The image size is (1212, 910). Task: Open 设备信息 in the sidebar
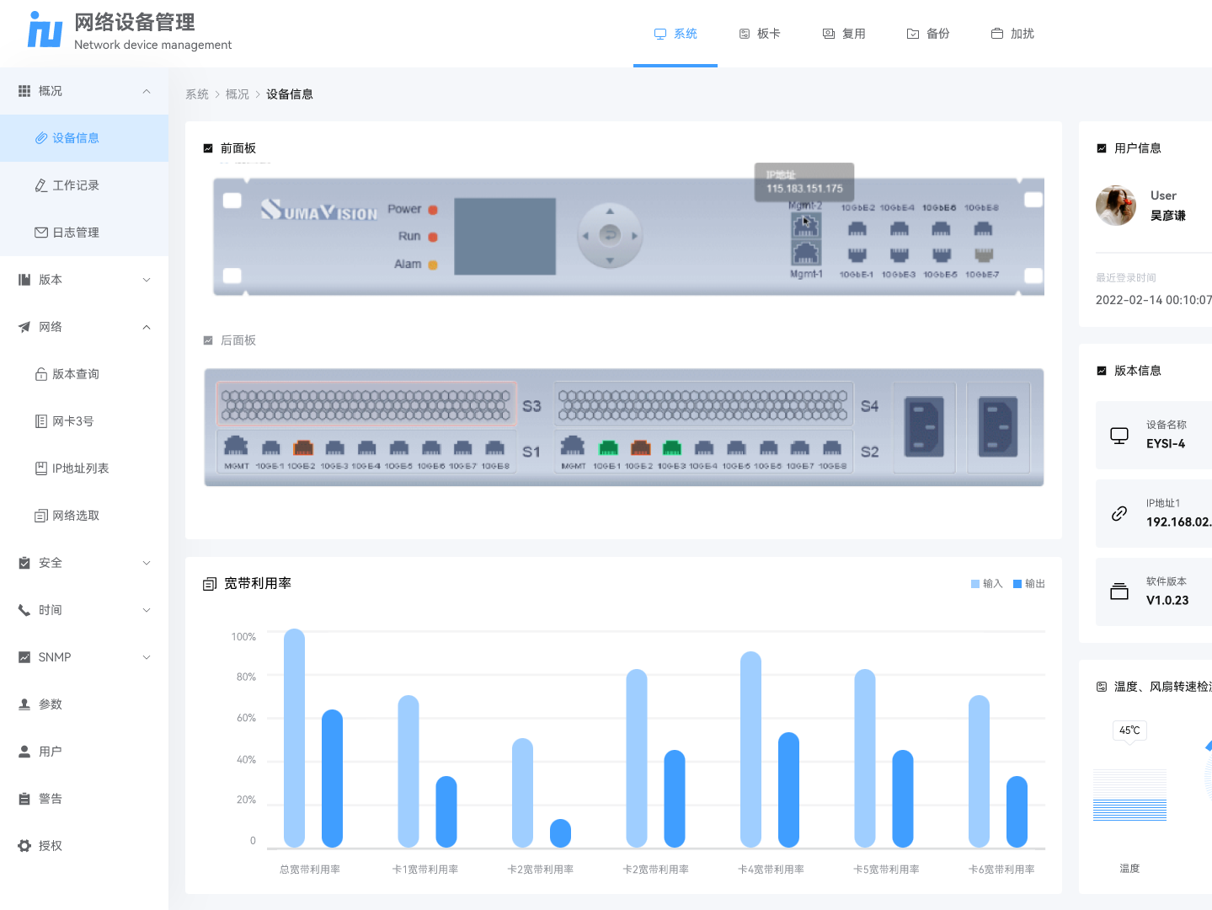[84, 138]
